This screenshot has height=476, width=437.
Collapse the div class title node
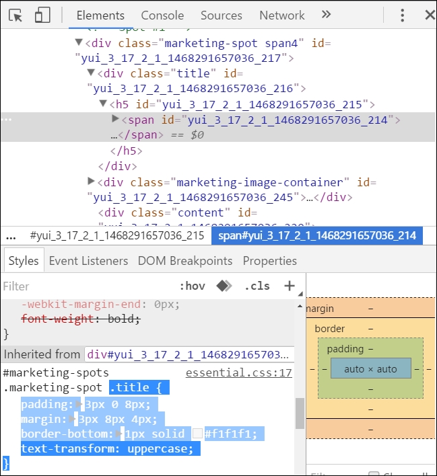point(91,72)
